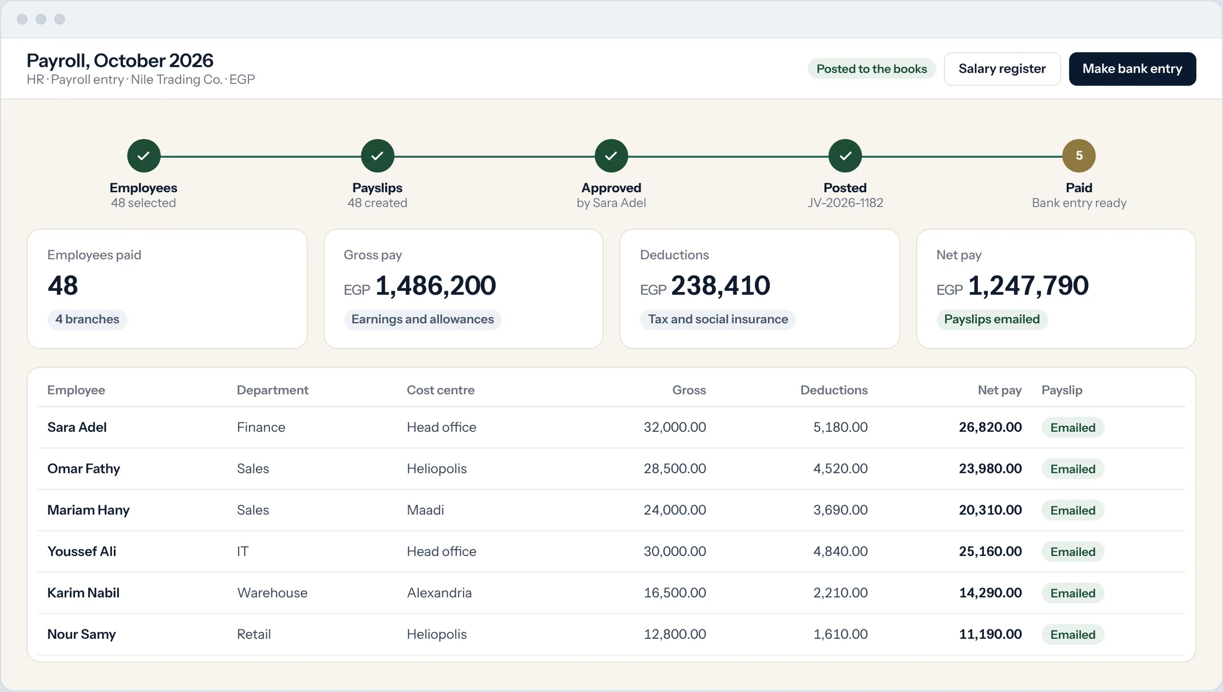Click gross amount 32,000.00
The height and width of the screenshot is (692, 1223).
(675, 427)
